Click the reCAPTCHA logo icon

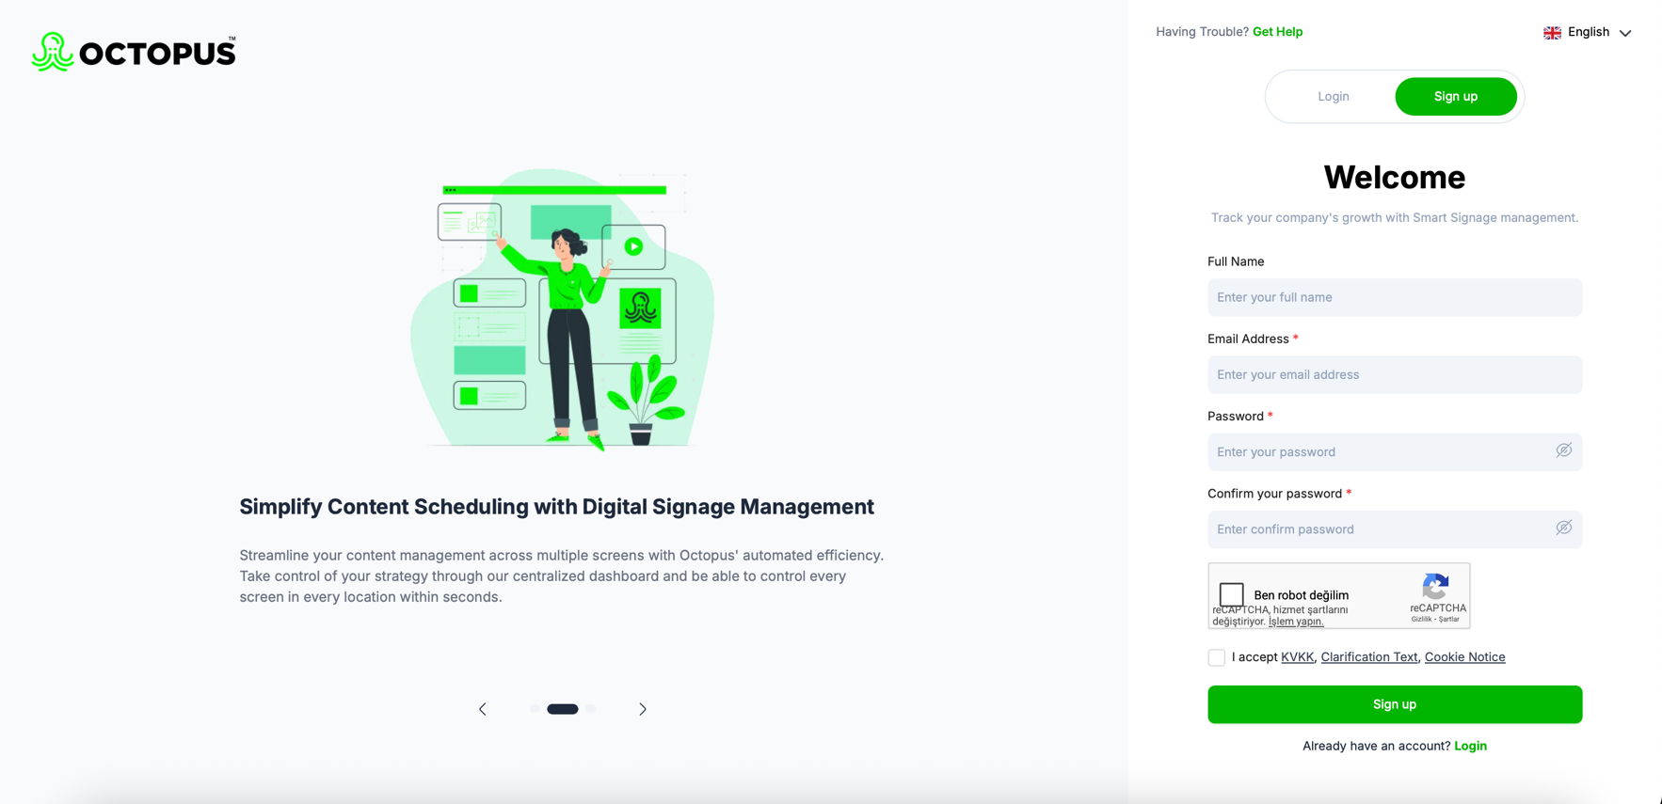pyautogui.click(x=1436, y=587)
